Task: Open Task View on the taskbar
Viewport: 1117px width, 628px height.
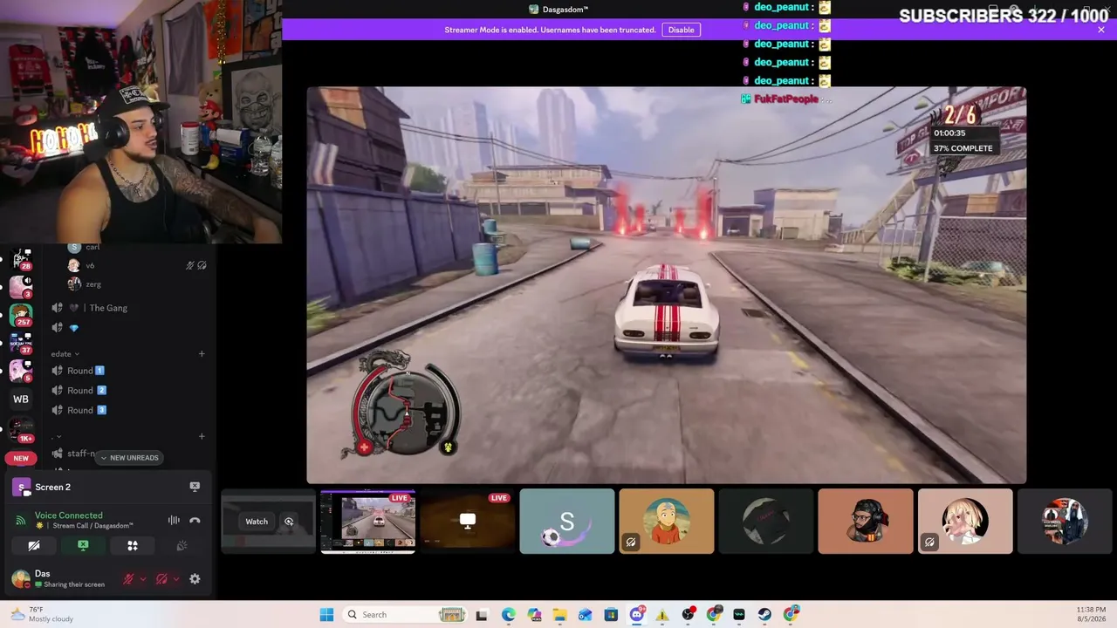Action: (x=481, y=615)
